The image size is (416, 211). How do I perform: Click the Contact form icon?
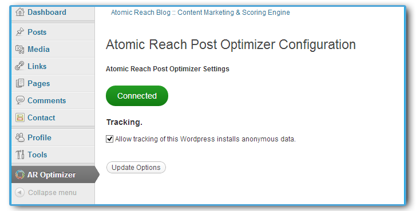coord(20,117)
